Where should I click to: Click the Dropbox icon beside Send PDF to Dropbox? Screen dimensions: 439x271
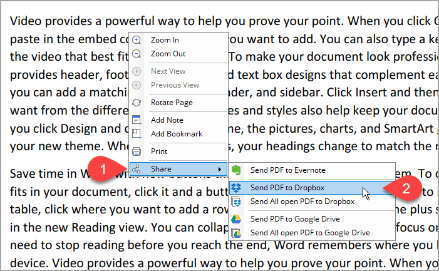coord(236,188)
